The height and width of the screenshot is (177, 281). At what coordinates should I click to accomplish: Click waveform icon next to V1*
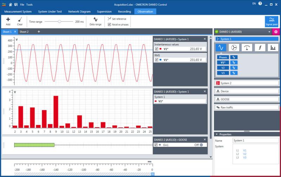point(234,62)
